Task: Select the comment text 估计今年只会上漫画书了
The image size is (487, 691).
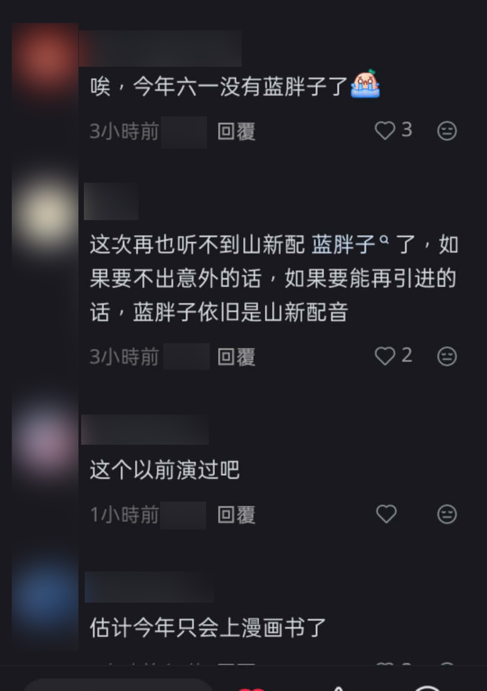Action: pos(208,627)
